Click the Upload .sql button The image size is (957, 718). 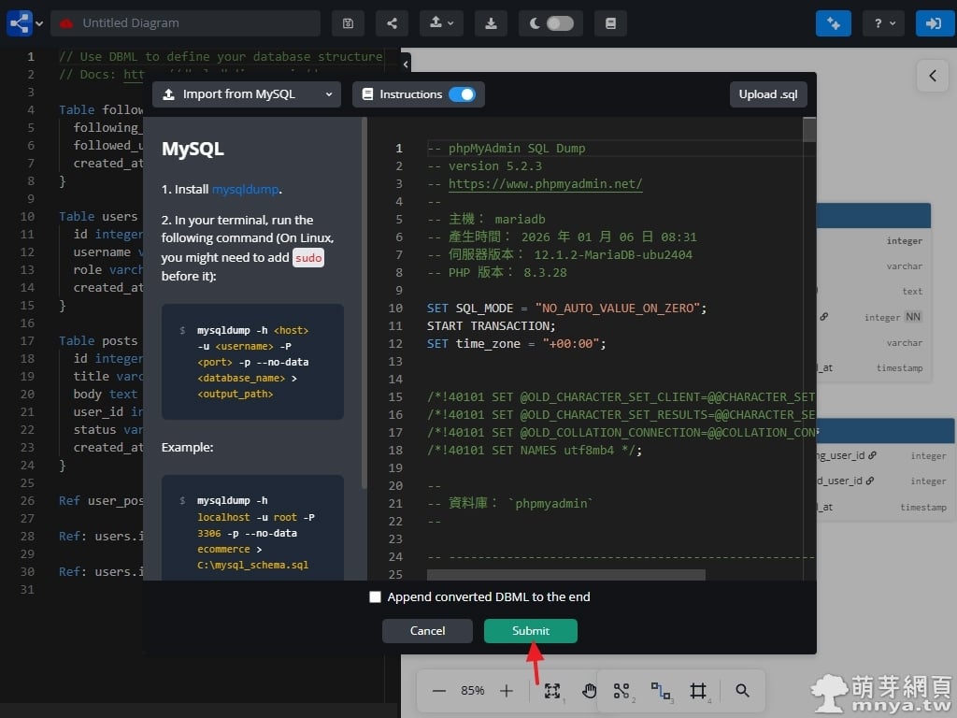coord(767,94)
